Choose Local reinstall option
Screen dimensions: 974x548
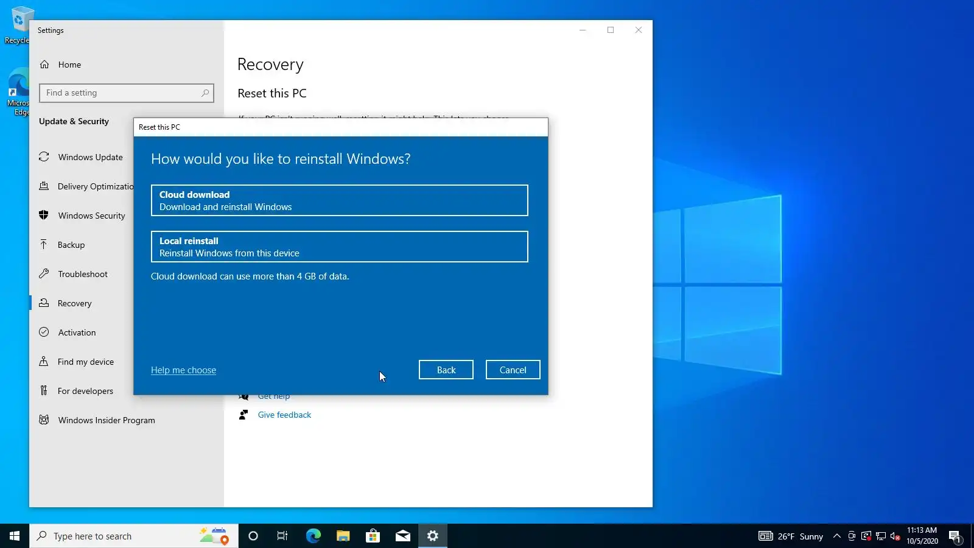(340, 247)
